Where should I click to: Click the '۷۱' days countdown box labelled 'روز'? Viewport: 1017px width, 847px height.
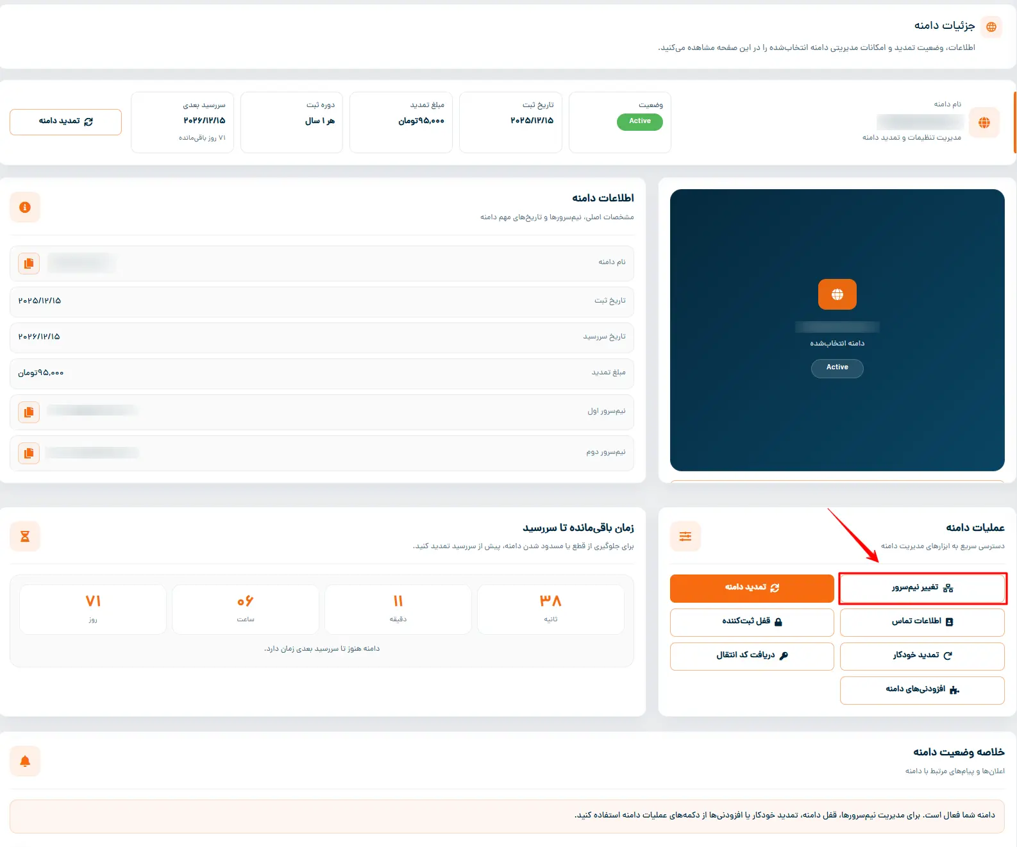click(93, 609)
